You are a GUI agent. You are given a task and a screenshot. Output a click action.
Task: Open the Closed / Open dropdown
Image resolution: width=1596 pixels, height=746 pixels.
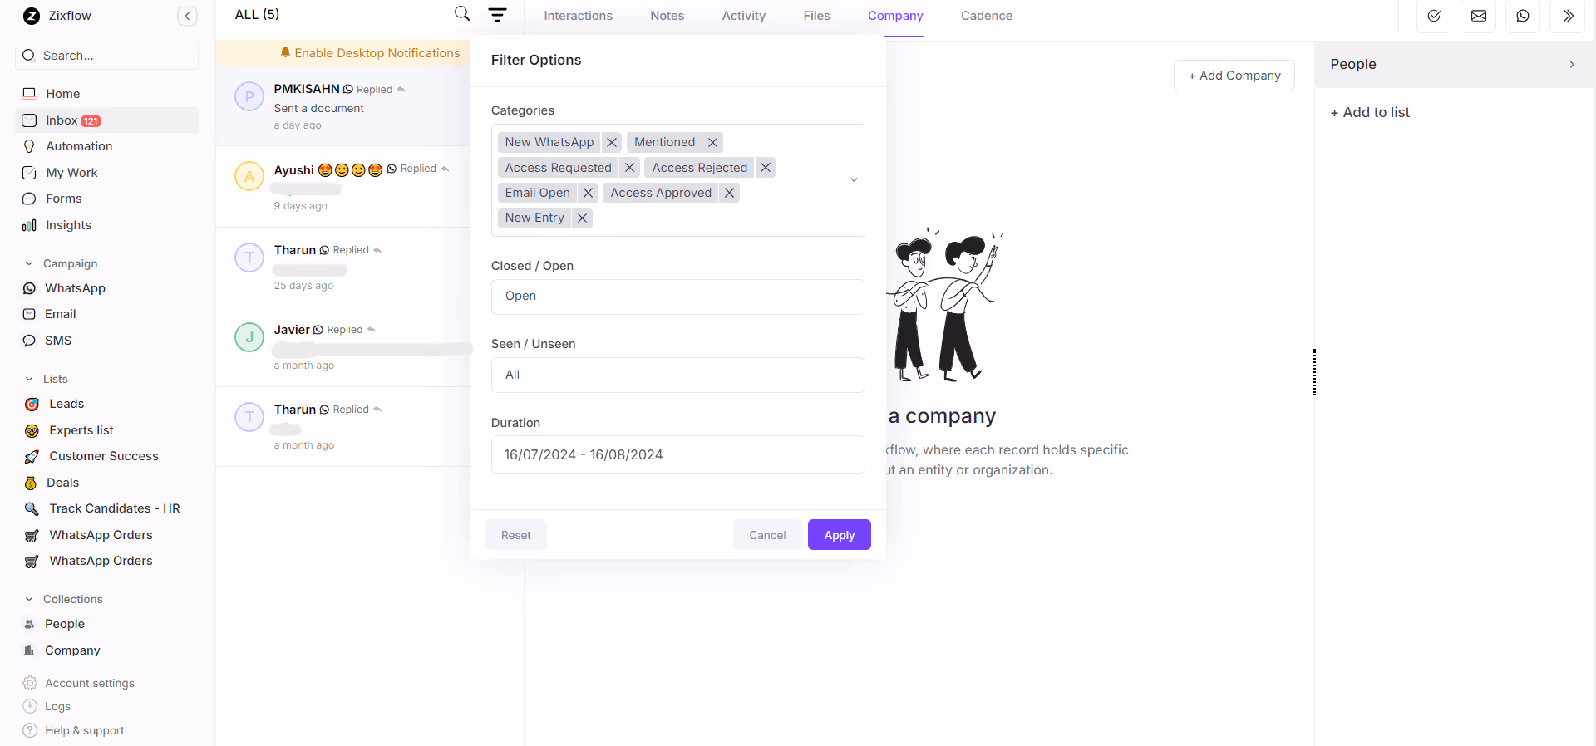point(677,297)
